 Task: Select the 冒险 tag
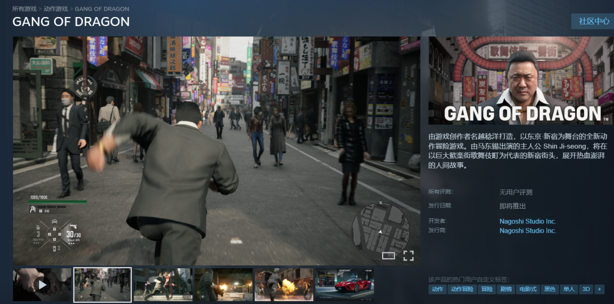click(487, 289)
